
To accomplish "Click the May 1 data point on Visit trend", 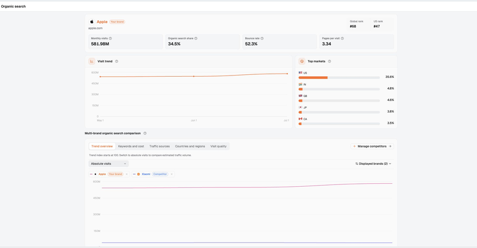I will (100, 77).
